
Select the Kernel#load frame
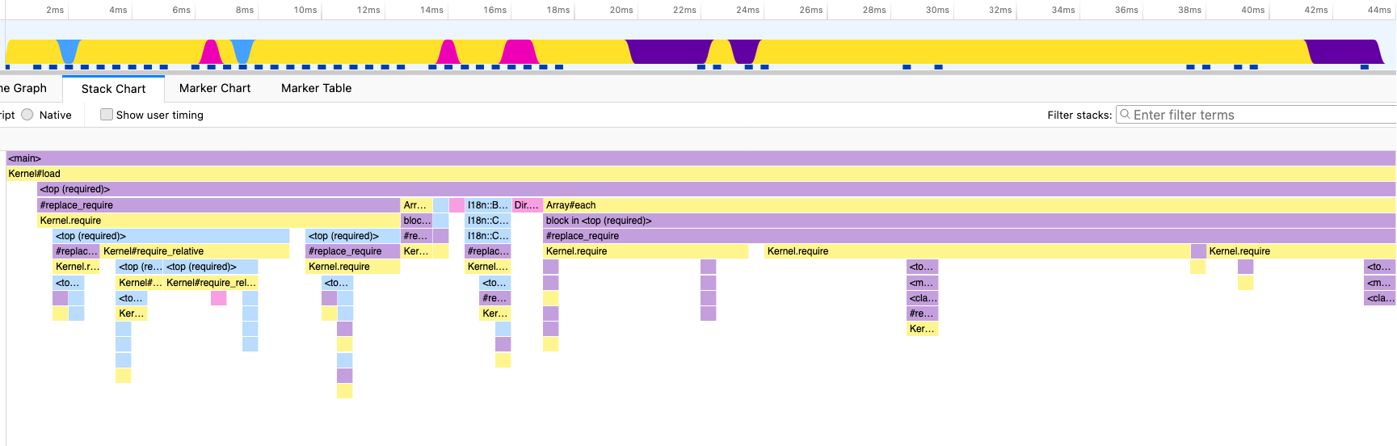click(701, 174)
